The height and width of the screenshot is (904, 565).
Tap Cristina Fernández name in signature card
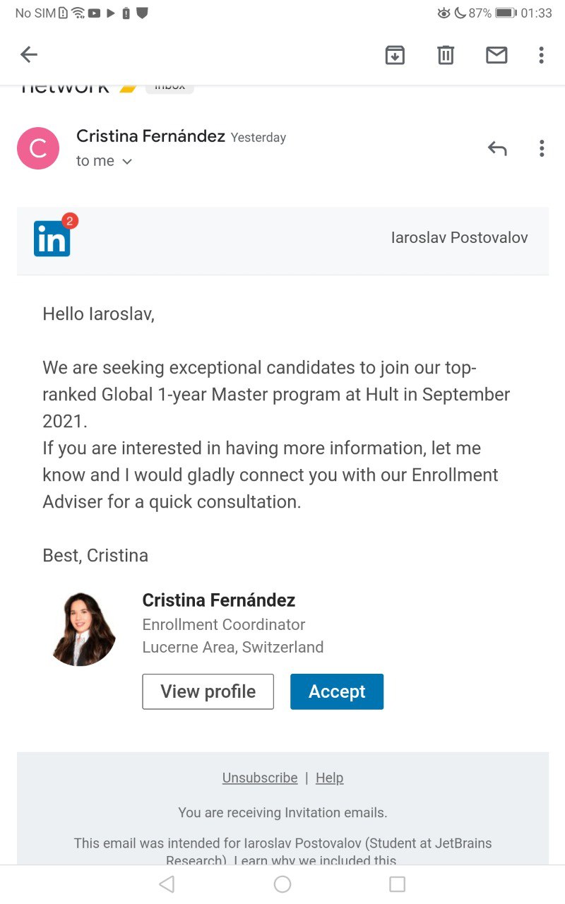point(219,600)
